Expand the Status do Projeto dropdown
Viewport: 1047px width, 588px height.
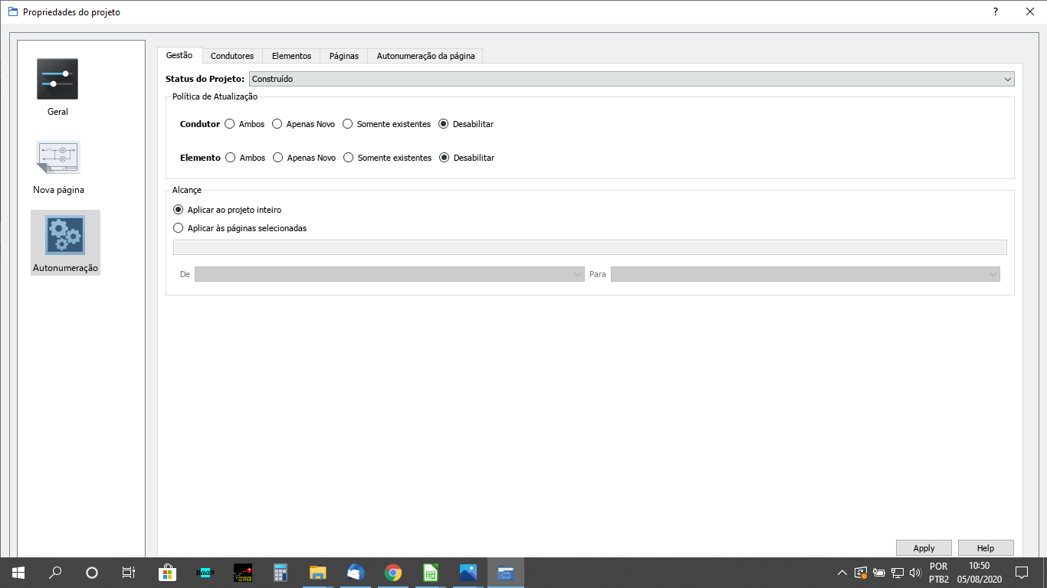(x=631, y=79)
